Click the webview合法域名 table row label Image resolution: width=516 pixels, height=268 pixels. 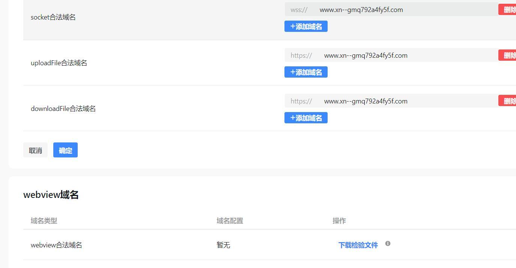coord(56,245)
